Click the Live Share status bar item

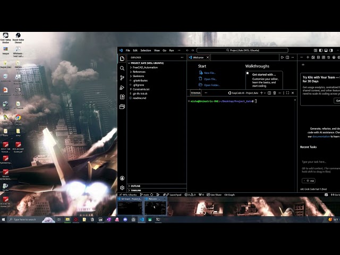(214, 195)
